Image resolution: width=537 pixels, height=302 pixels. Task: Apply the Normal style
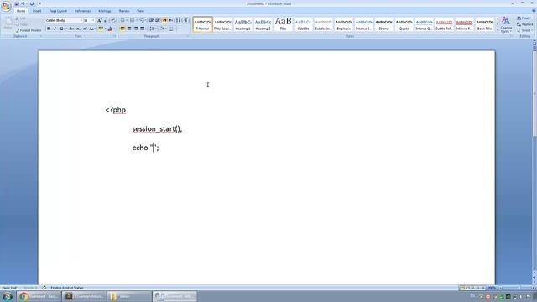(202, 24)
